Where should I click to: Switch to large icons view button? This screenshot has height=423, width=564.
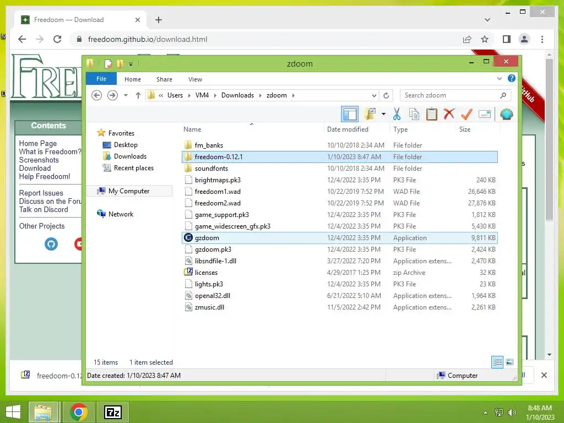pos(509,362)
